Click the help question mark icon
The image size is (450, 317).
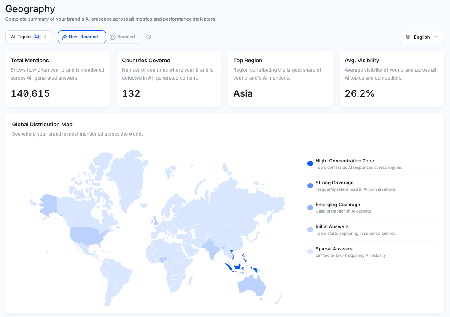(x=148, y=37)
